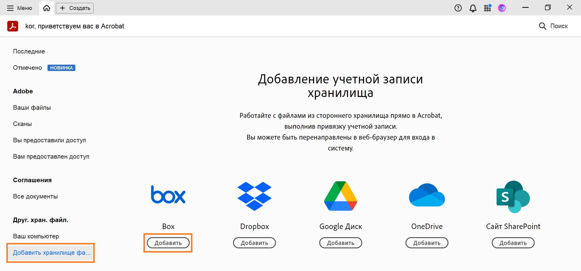Image resolution: width=581 pixels, height=271 pixels.
Task: Select Отмечено in the sidebar
Action: coord(28,68)
